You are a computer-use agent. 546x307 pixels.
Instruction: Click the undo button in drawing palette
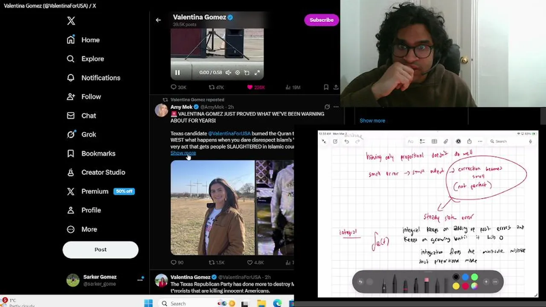click(360, 282)
